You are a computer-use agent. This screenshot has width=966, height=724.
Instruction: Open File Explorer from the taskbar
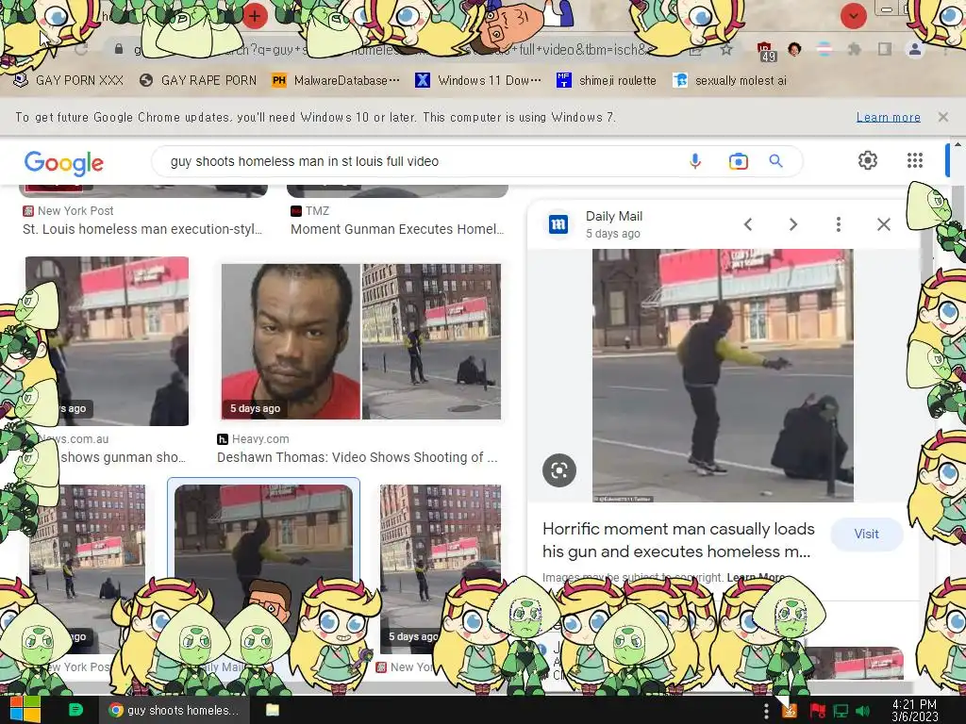[x=273, y=710]
